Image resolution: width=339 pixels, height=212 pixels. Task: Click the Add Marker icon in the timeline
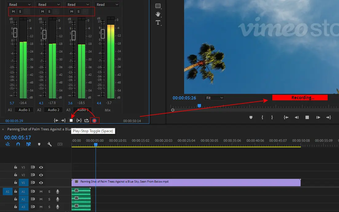coord(39,144)
